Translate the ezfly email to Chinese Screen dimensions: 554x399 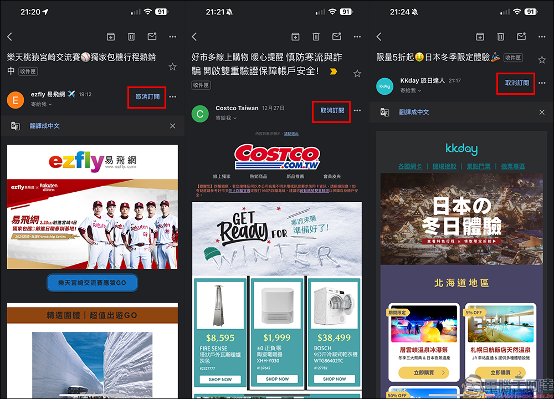(44, 126)
